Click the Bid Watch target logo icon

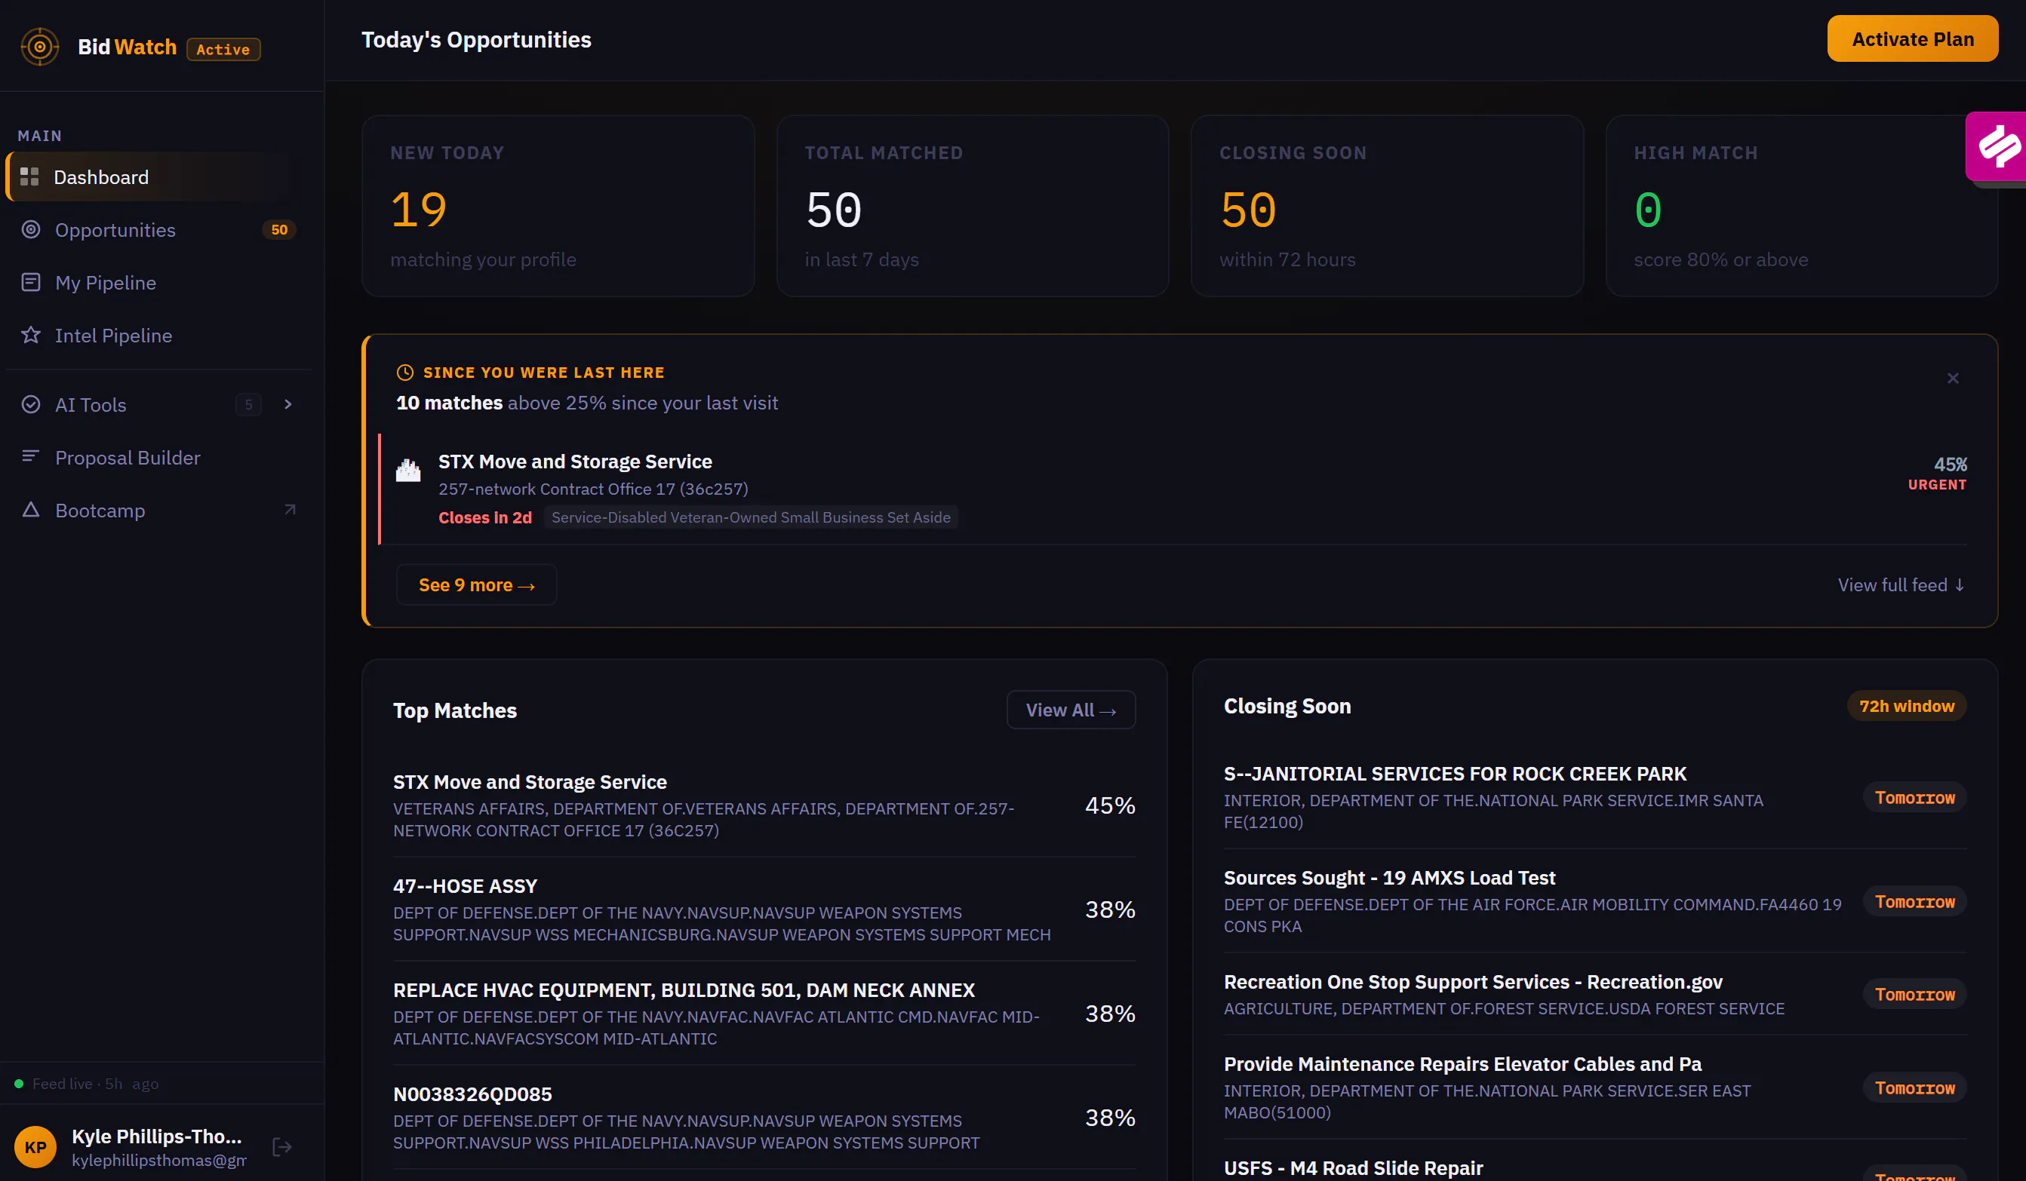(x=39, y=47)
